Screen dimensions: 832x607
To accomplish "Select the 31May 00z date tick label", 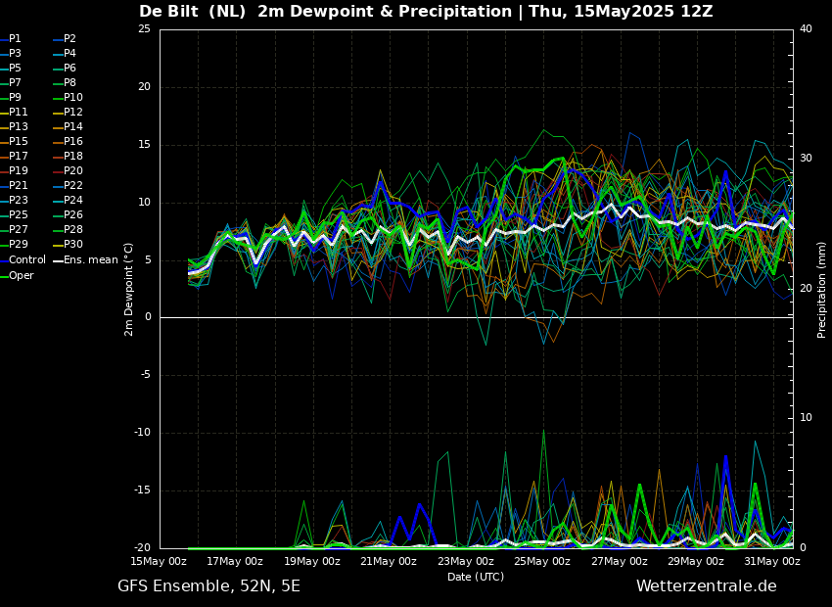I will [x=771, y=562].
